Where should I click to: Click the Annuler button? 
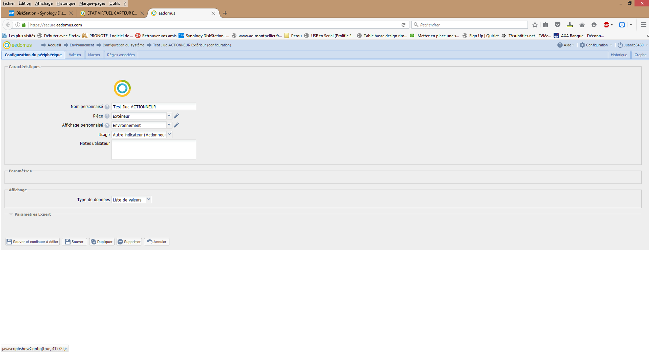[x=157, y=242]
